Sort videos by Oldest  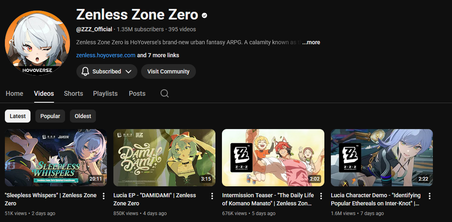[x=83, y=116]
